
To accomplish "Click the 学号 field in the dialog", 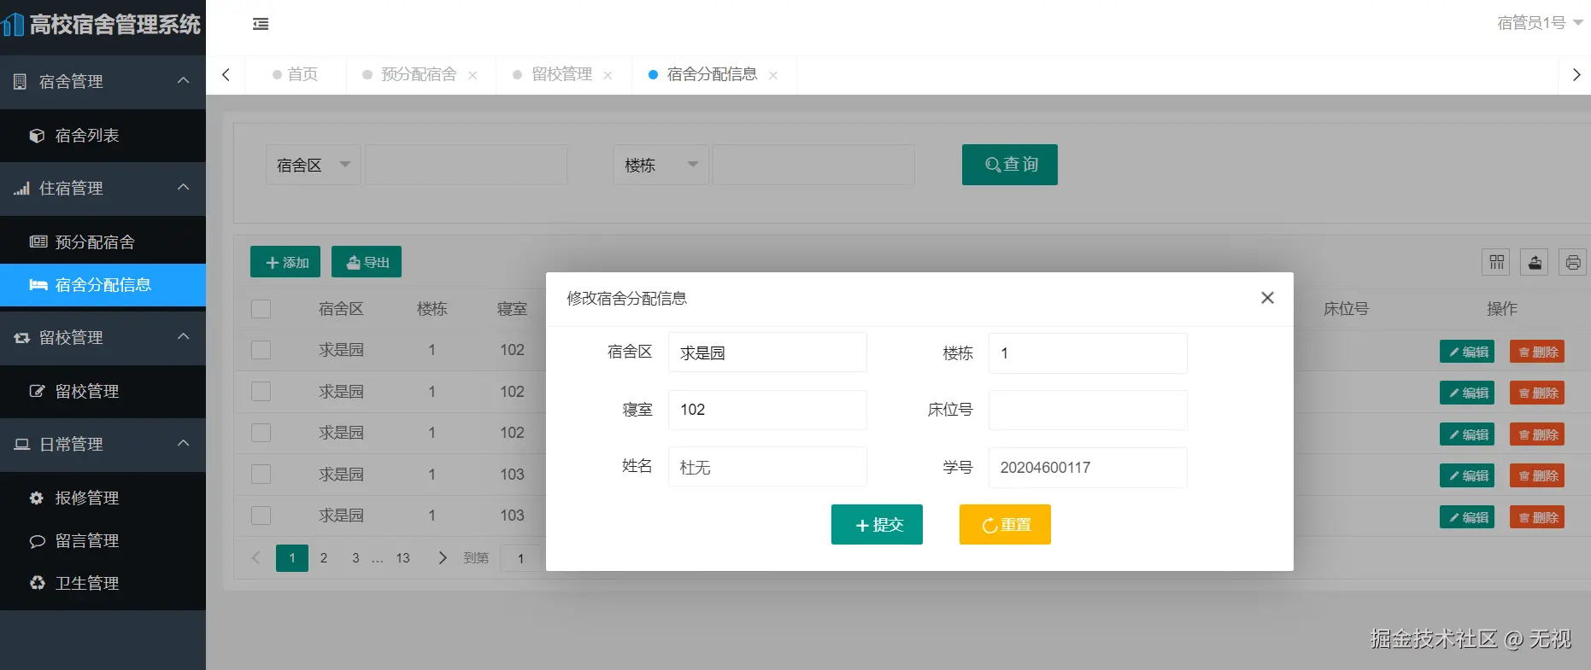I will point(1088,467).
